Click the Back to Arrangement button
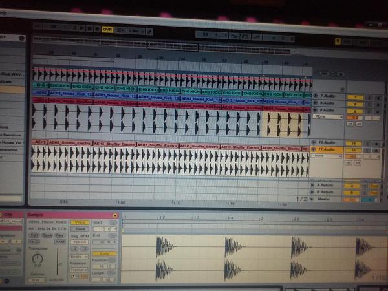Screen dimensions: 388x291 (x=121, y=30)
